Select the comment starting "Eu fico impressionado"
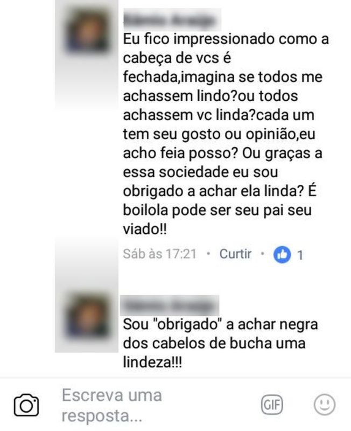351x431 pixels. click(225, 134)
